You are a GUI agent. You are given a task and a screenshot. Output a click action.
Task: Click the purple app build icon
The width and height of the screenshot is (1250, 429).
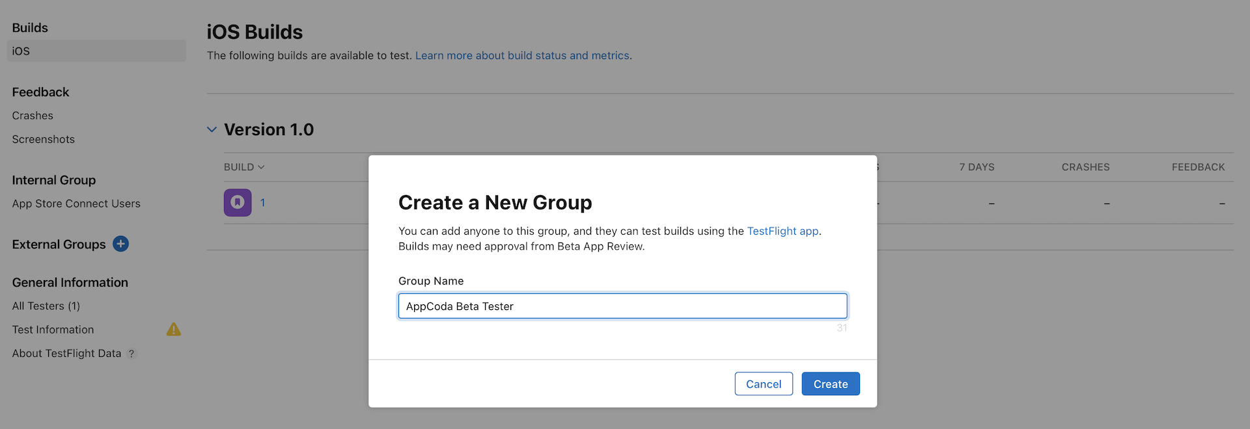pos(238,203)
